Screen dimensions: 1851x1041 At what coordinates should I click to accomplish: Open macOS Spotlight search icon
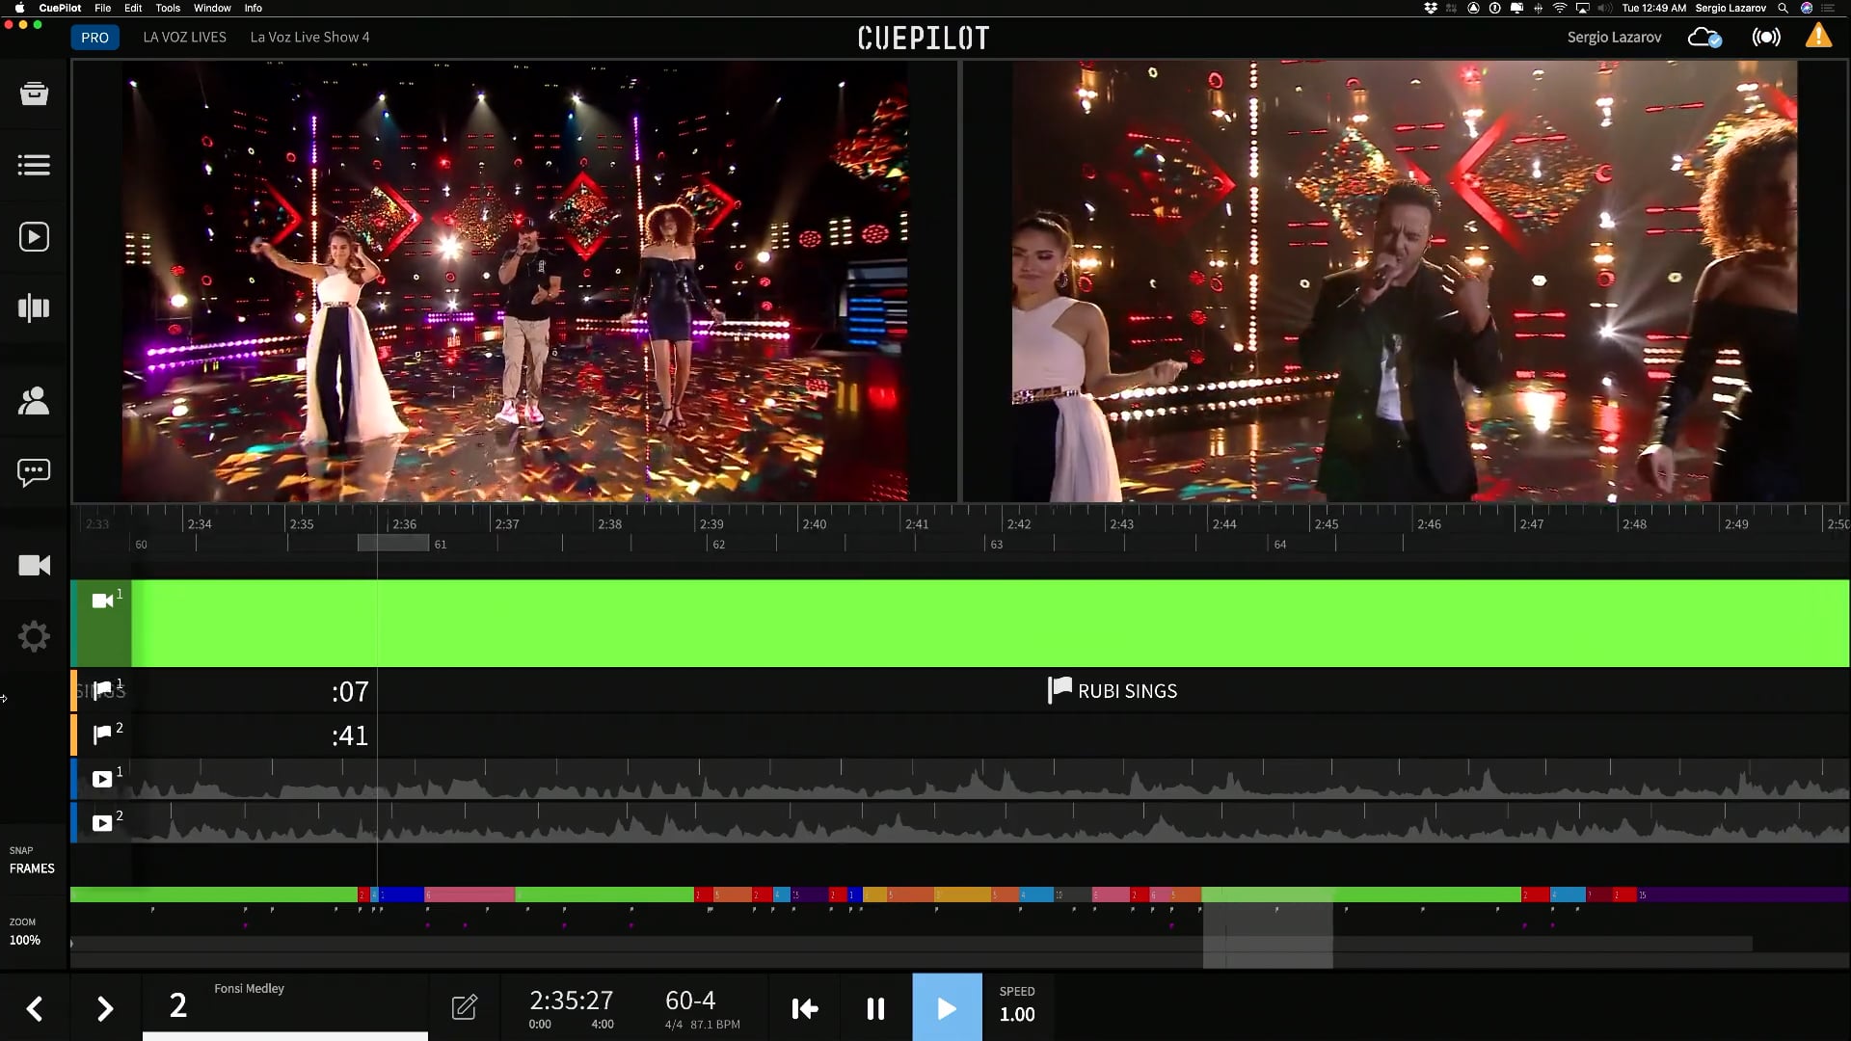tap(1783, 8)
